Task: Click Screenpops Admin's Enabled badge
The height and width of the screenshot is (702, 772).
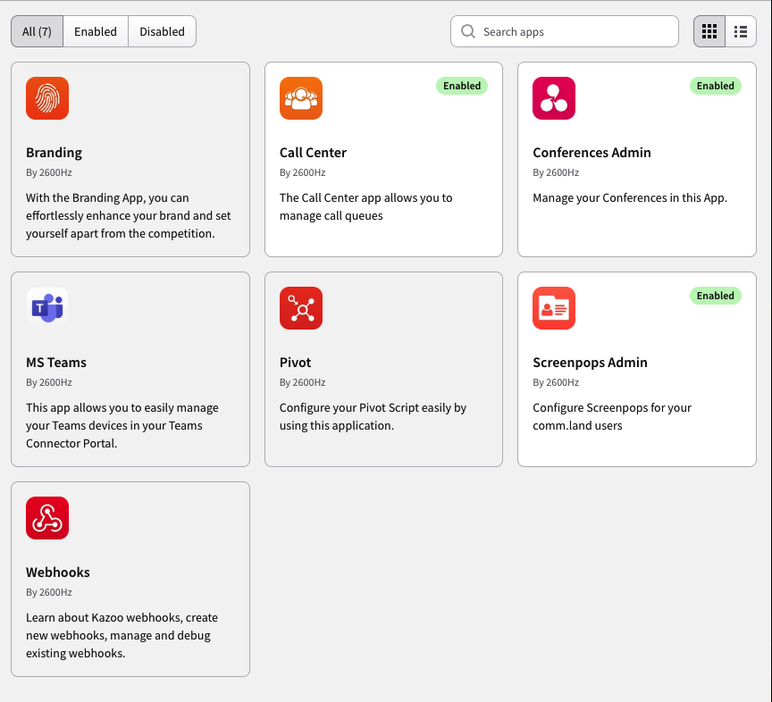Action: coord(716,296)
